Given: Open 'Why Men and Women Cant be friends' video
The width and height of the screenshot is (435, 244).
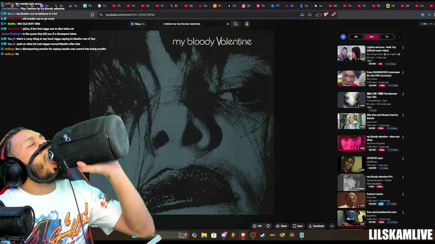Looking at the screenshot, I should click(x=382, y=117).
